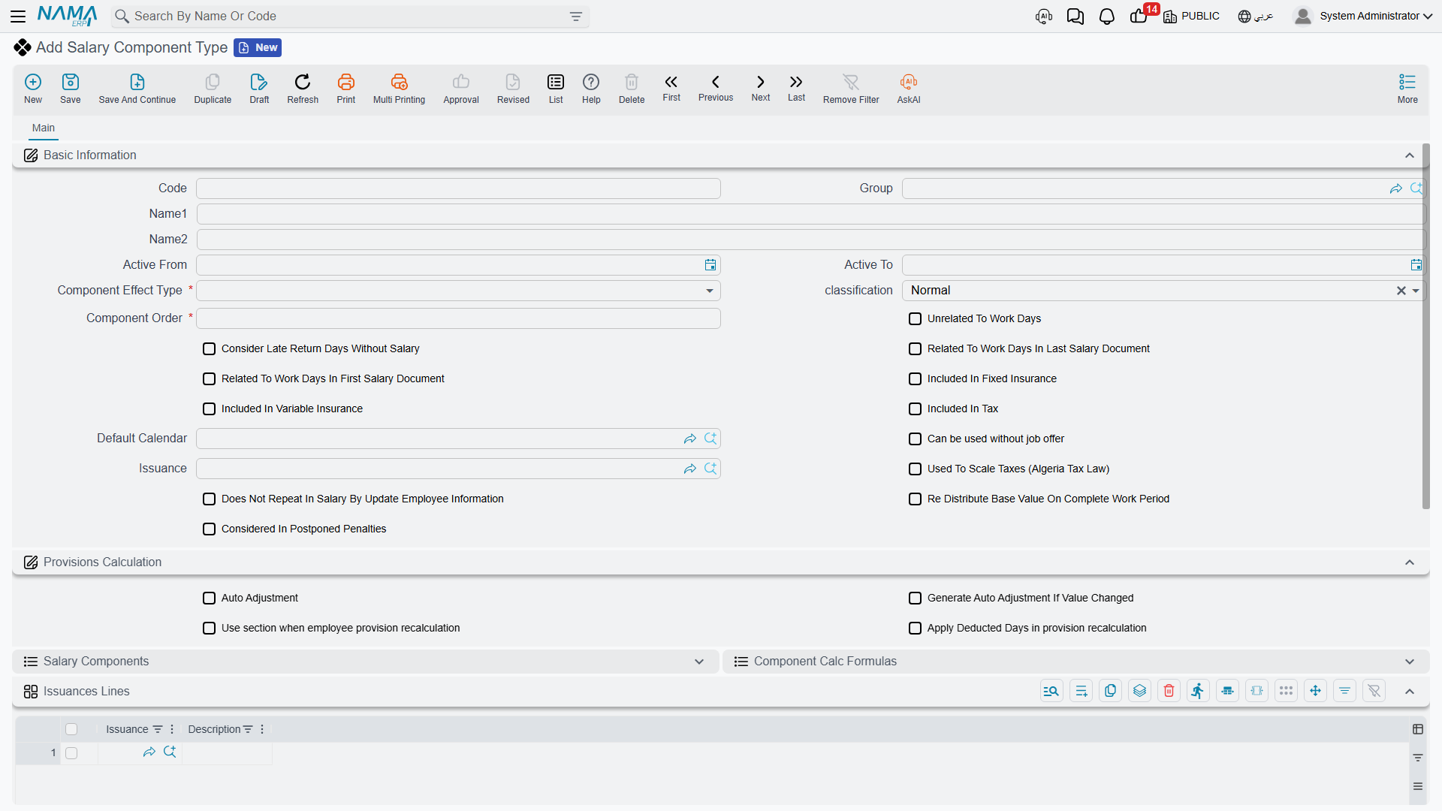This screenshot has width=1442, height=811.
Task: Open search filter options in search bar
Action: pos(576,17)
